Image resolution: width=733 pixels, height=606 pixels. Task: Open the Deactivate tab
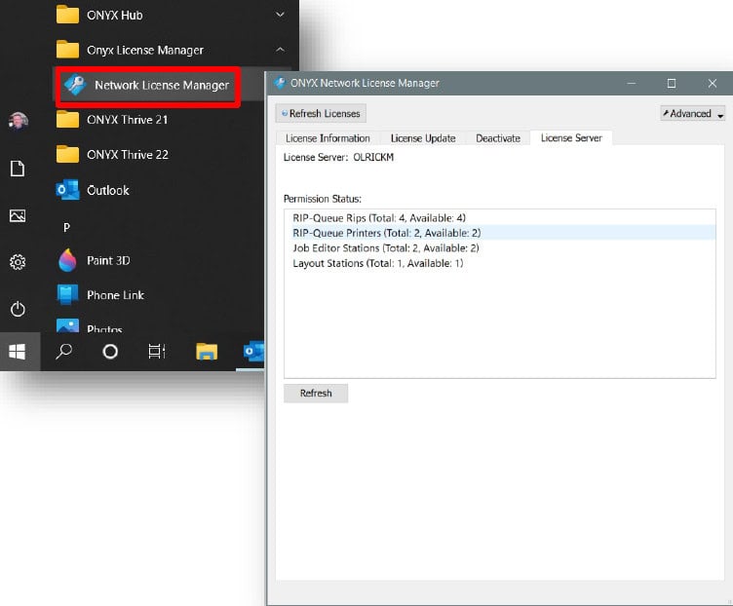498,138
